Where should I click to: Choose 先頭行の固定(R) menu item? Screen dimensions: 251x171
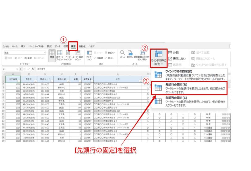point(189,88)
